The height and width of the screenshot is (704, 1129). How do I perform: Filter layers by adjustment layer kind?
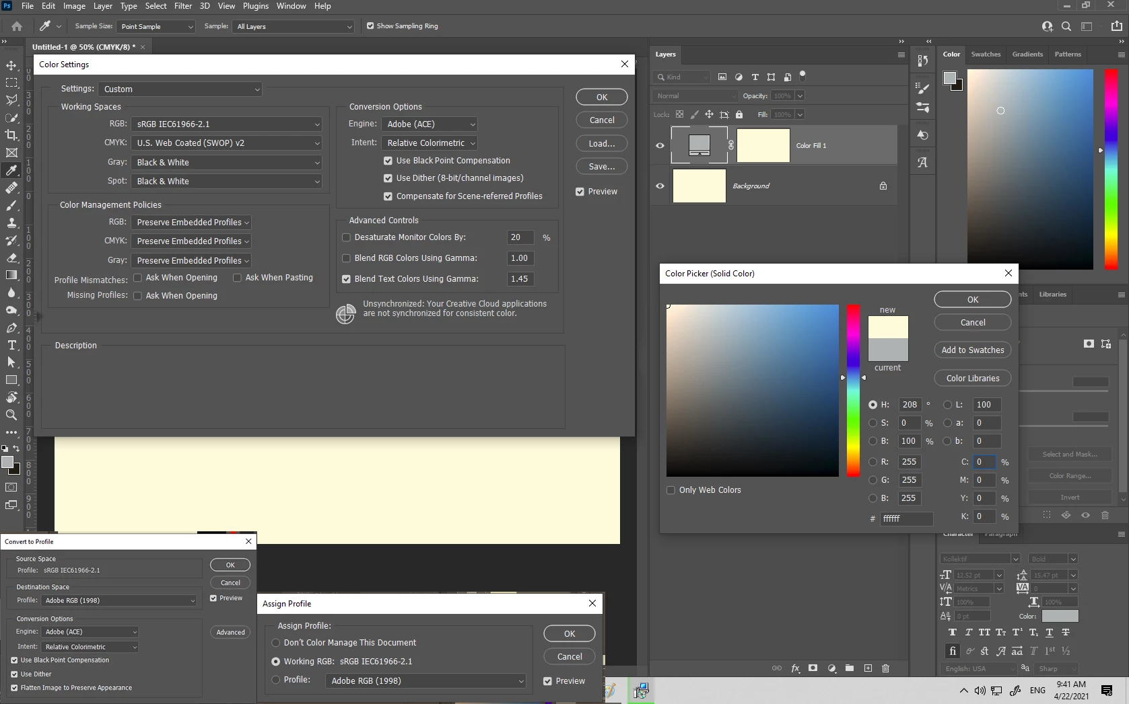pos(739,77)
